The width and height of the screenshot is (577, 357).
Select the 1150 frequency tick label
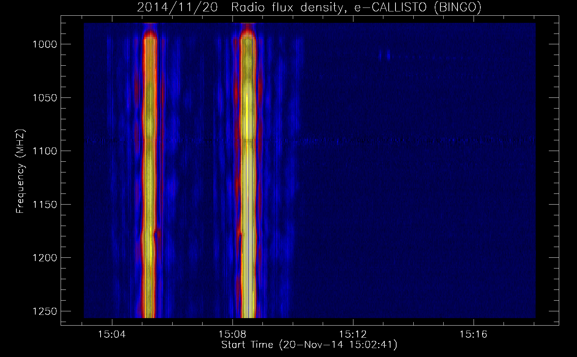[45, 205]
